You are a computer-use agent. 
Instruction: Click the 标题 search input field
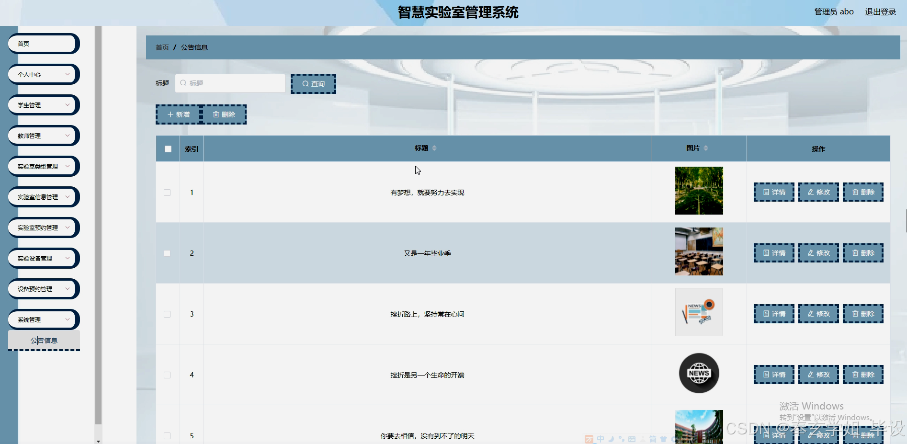point(230,83)
